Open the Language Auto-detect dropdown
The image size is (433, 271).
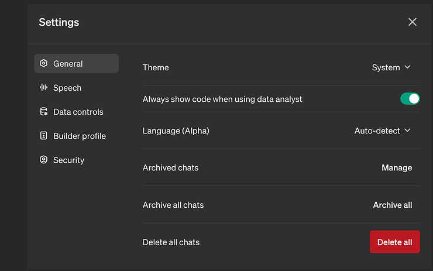click(x=382, y=131)
